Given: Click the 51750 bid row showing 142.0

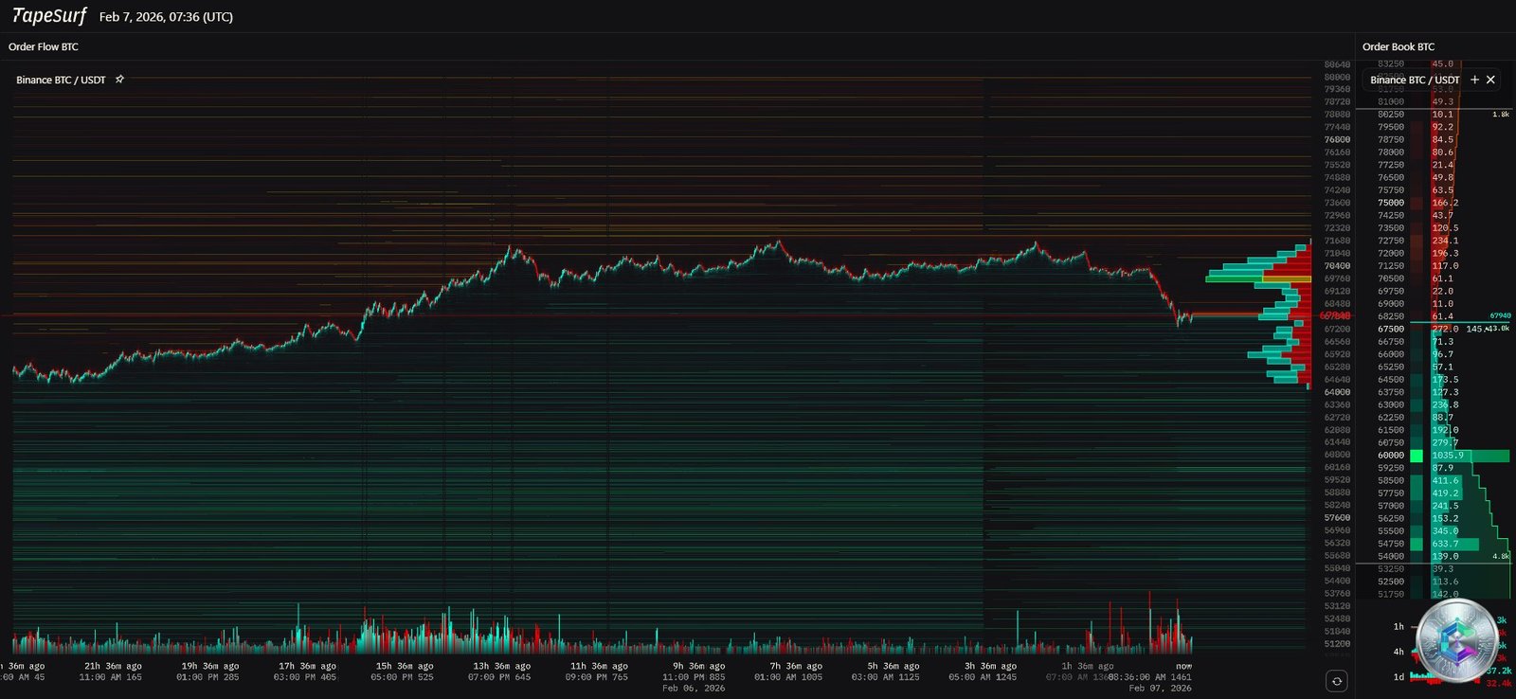Looking at the screenshot, I should (x=1435, y=594).
